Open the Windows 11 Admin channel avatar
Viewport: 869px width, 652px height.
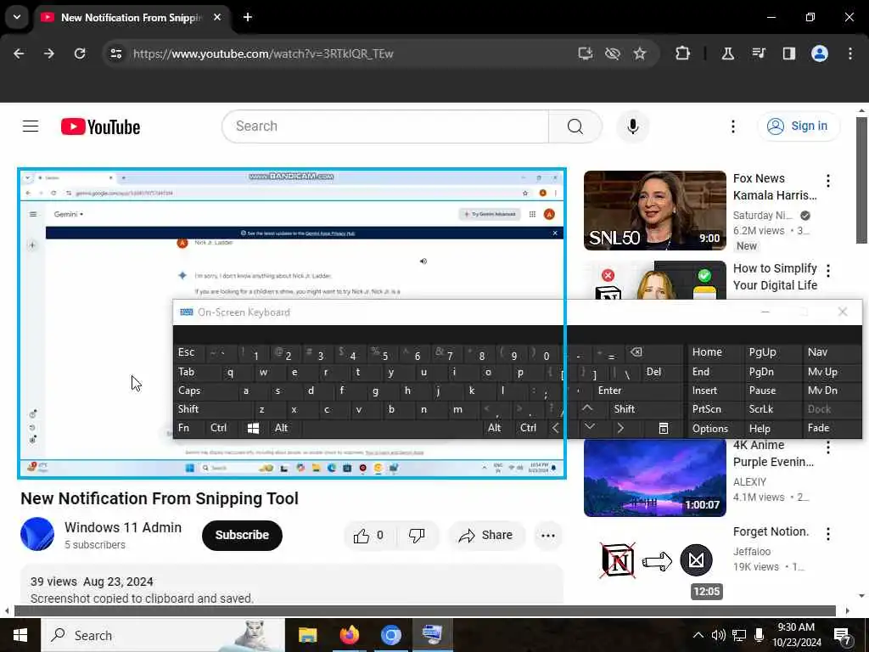[37, 534]
